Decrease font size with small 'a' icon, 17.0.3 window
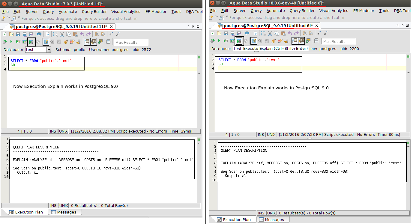 pos(111,34)
